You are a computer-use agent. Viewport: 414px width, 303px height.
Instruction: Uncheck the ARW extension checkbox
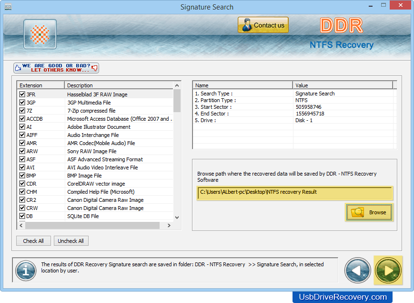click(x=22, y=151)
